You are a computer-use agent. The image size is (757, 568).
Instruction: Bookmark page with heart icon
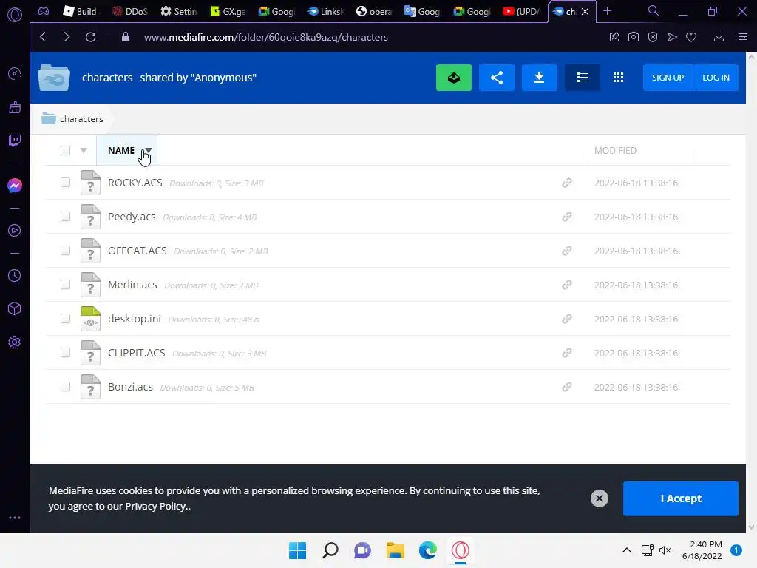point(691,37)
